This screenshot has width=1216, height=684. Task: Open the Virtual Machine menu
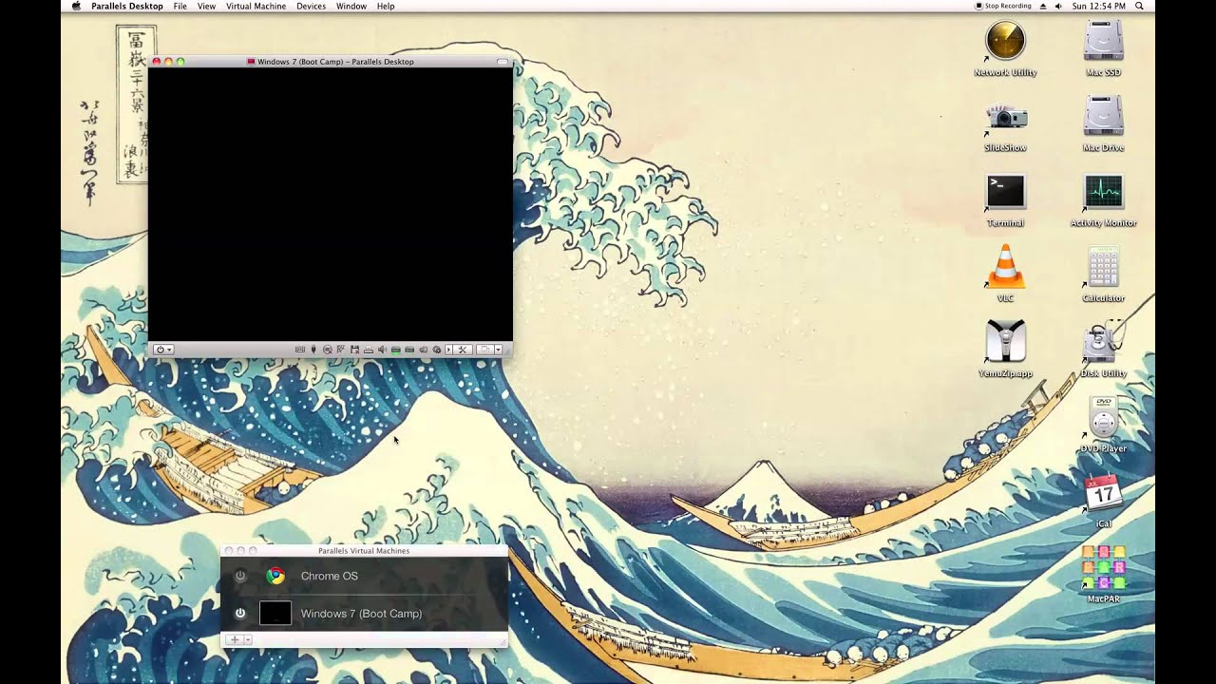click(x=256, y=6)
